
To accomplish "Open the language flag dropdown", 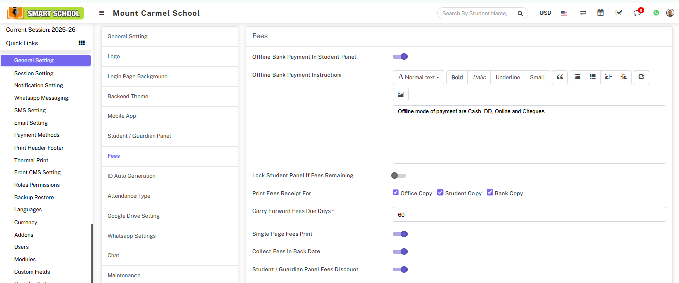I will point(564,13).
